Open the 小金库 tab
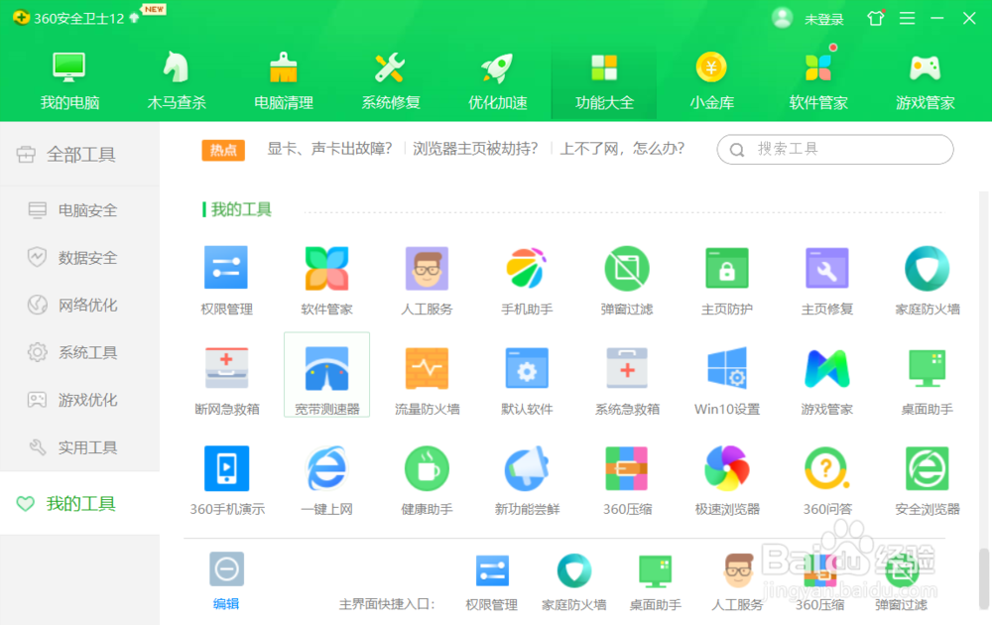This screenshot has width=992, height=625. tap(711, 81)
